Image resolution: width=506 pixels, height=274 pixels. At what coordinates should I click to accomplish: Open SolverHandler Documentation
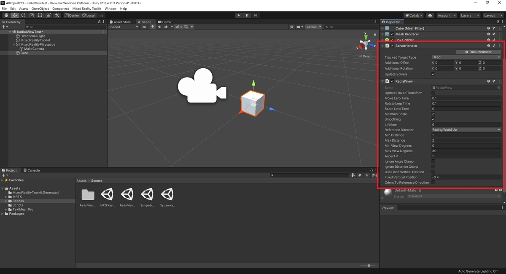[x=479, y=52]
